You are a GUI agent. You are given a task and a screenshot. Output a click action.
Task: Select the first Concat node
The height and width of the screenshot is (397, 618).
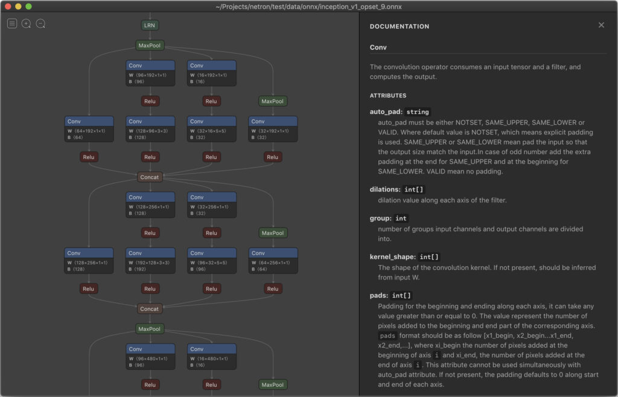click(x=148, y=177)
